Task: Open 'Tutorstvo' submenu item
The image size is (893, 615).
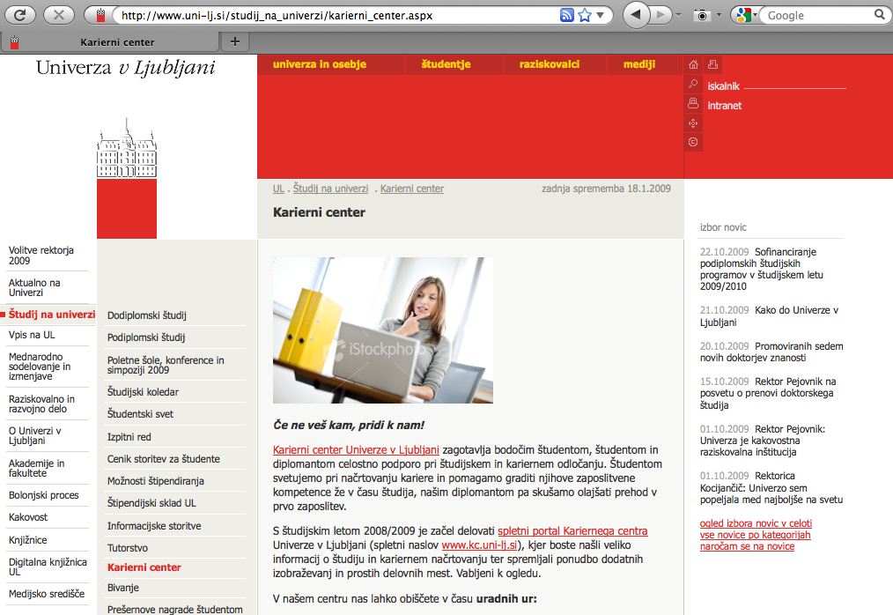Action: tap(128, 548)
